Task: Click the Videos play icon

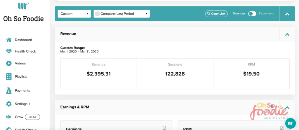Action: (9, 63)
